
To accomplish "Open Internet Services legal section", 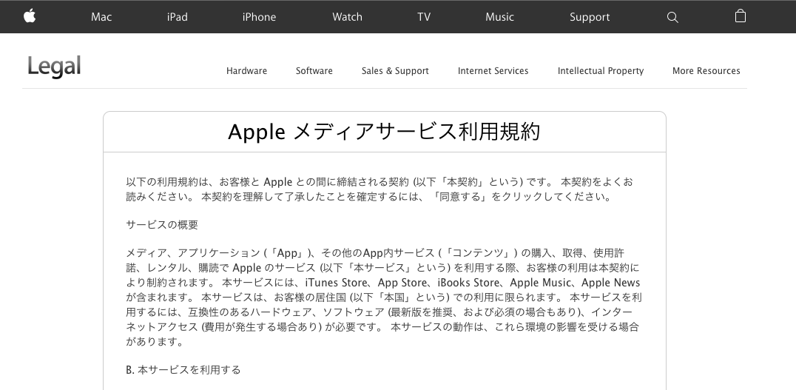I will point(493,70).
